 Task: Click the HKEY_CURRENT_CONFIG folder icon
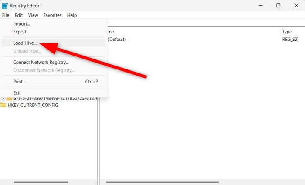(x=3, y=105)
